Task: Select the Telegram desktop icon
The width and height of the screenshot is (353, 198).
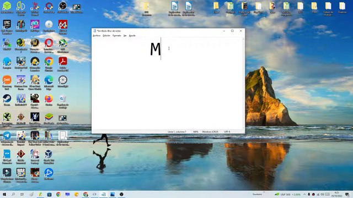Action: coord(7,138)
